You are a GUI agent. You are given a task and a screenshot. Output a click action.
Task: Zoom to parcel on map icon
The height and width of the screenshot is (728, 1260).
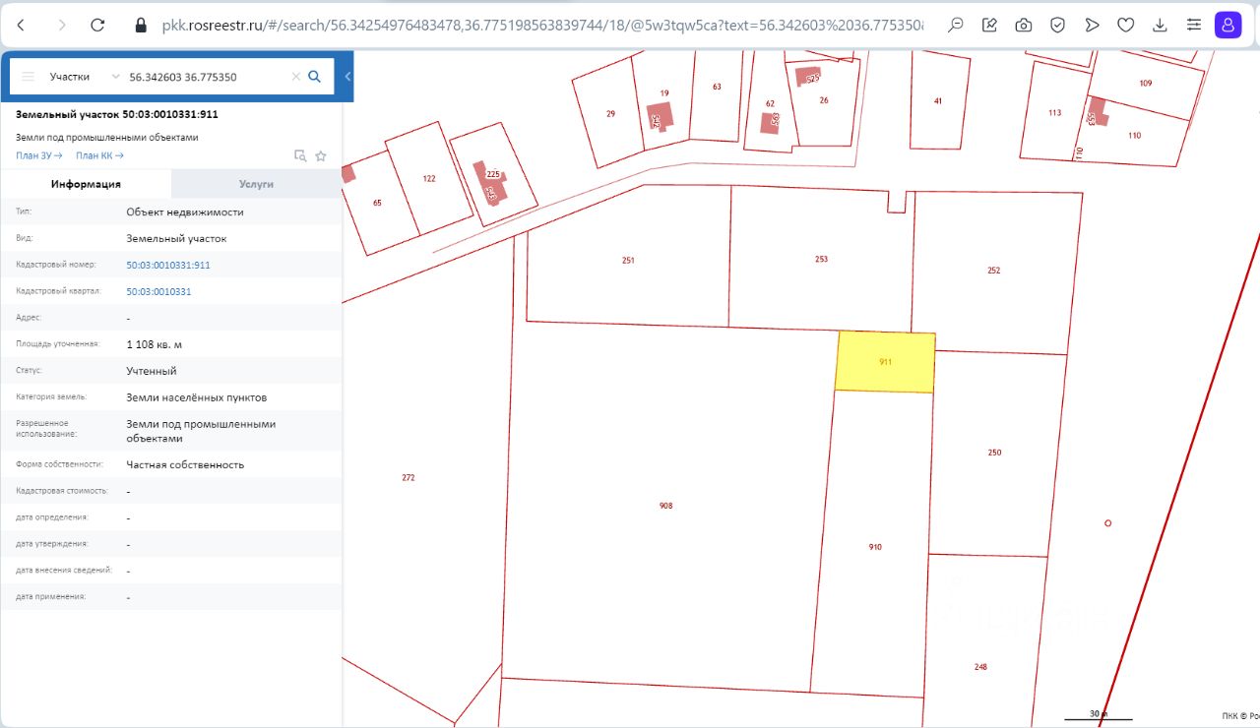tap(301, 155)
